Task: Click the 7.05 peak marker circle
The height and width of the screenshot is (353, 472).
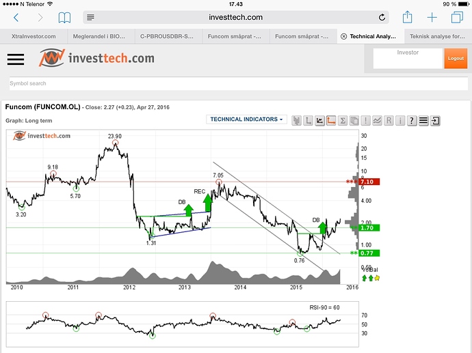Action: coord(219,182)
